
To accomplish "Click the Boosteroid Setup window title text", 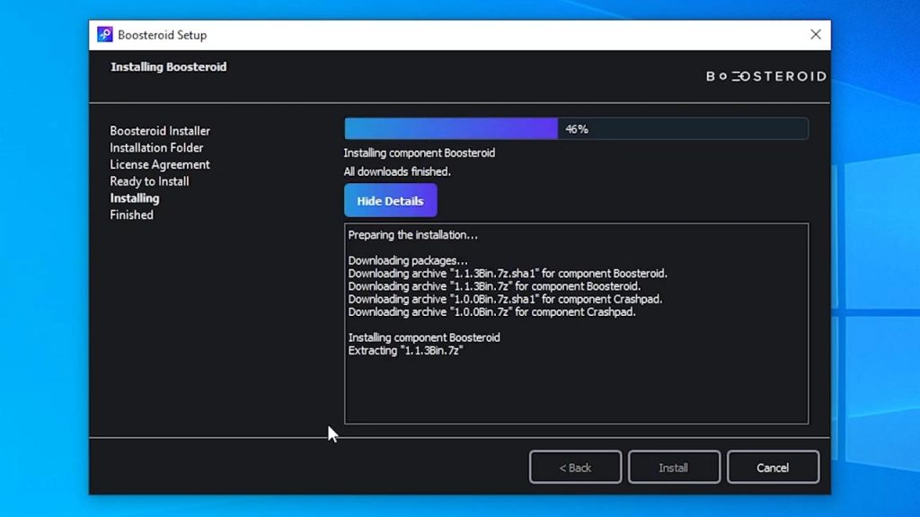I will pyautogui.click(x=162, y=35).
